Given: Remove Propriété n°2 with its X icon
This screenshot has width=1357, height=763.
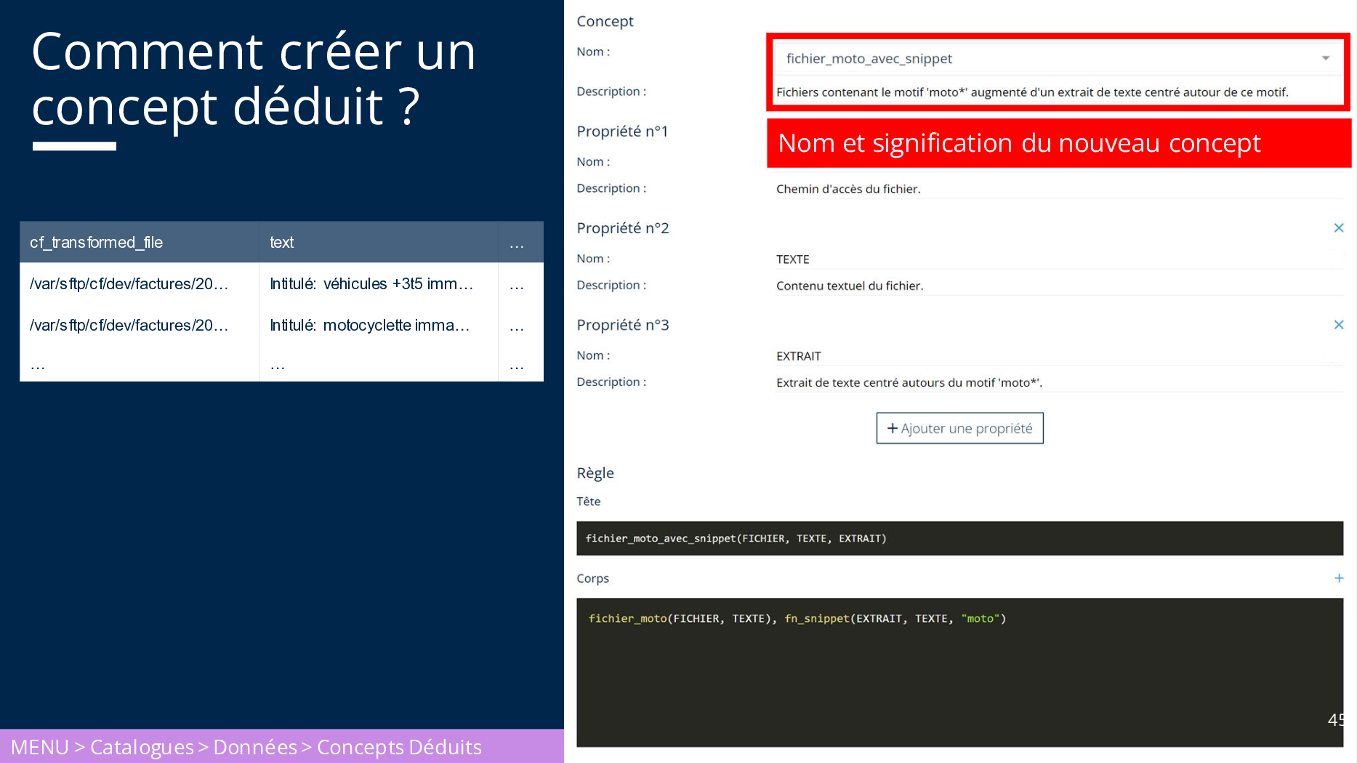Looking at the screenshot, I should tap(1338, 228).
